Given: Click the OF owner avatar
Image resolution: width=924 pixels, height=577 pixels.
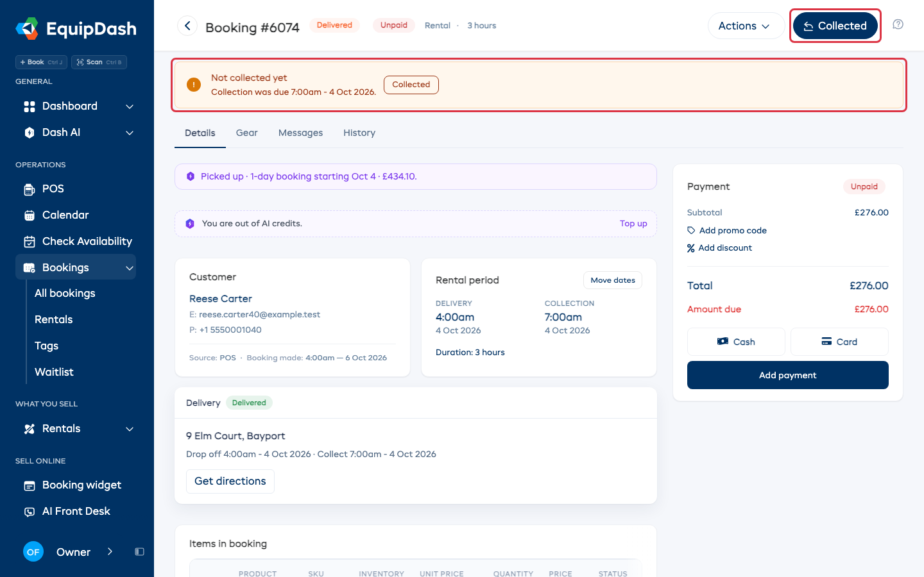Looking at the screenshot, I should [x=33, y=552].
